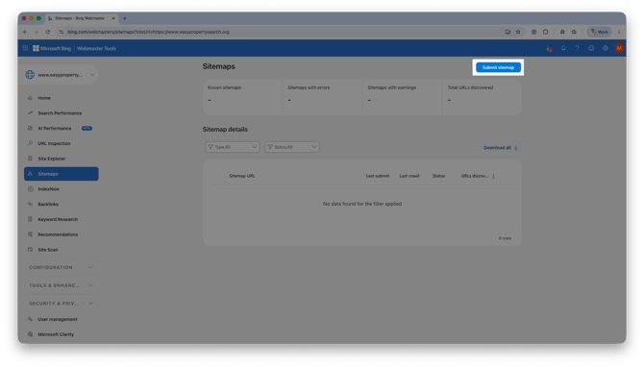
Task: Open the Work profile button
Action: [x=599, y=32]
